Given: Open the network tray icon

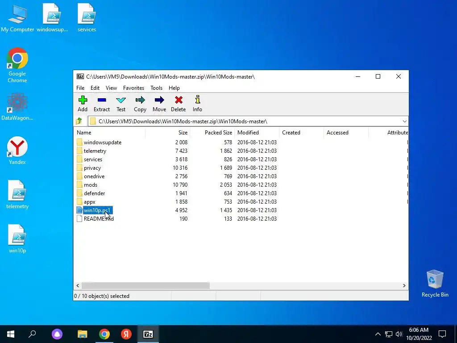Looking at the screenshot, I should pyautogui.click(x=389, y=334).
